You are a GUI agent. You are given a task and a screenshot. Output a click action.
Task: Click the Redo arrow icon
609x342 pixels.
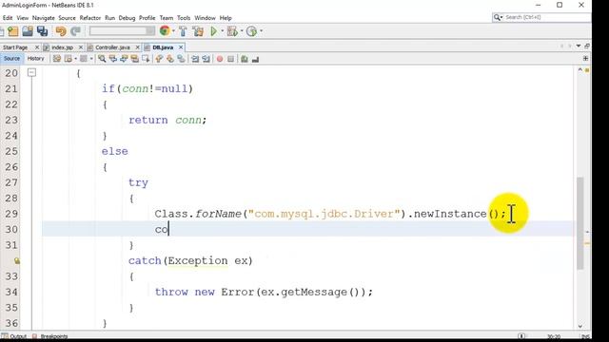76,31
